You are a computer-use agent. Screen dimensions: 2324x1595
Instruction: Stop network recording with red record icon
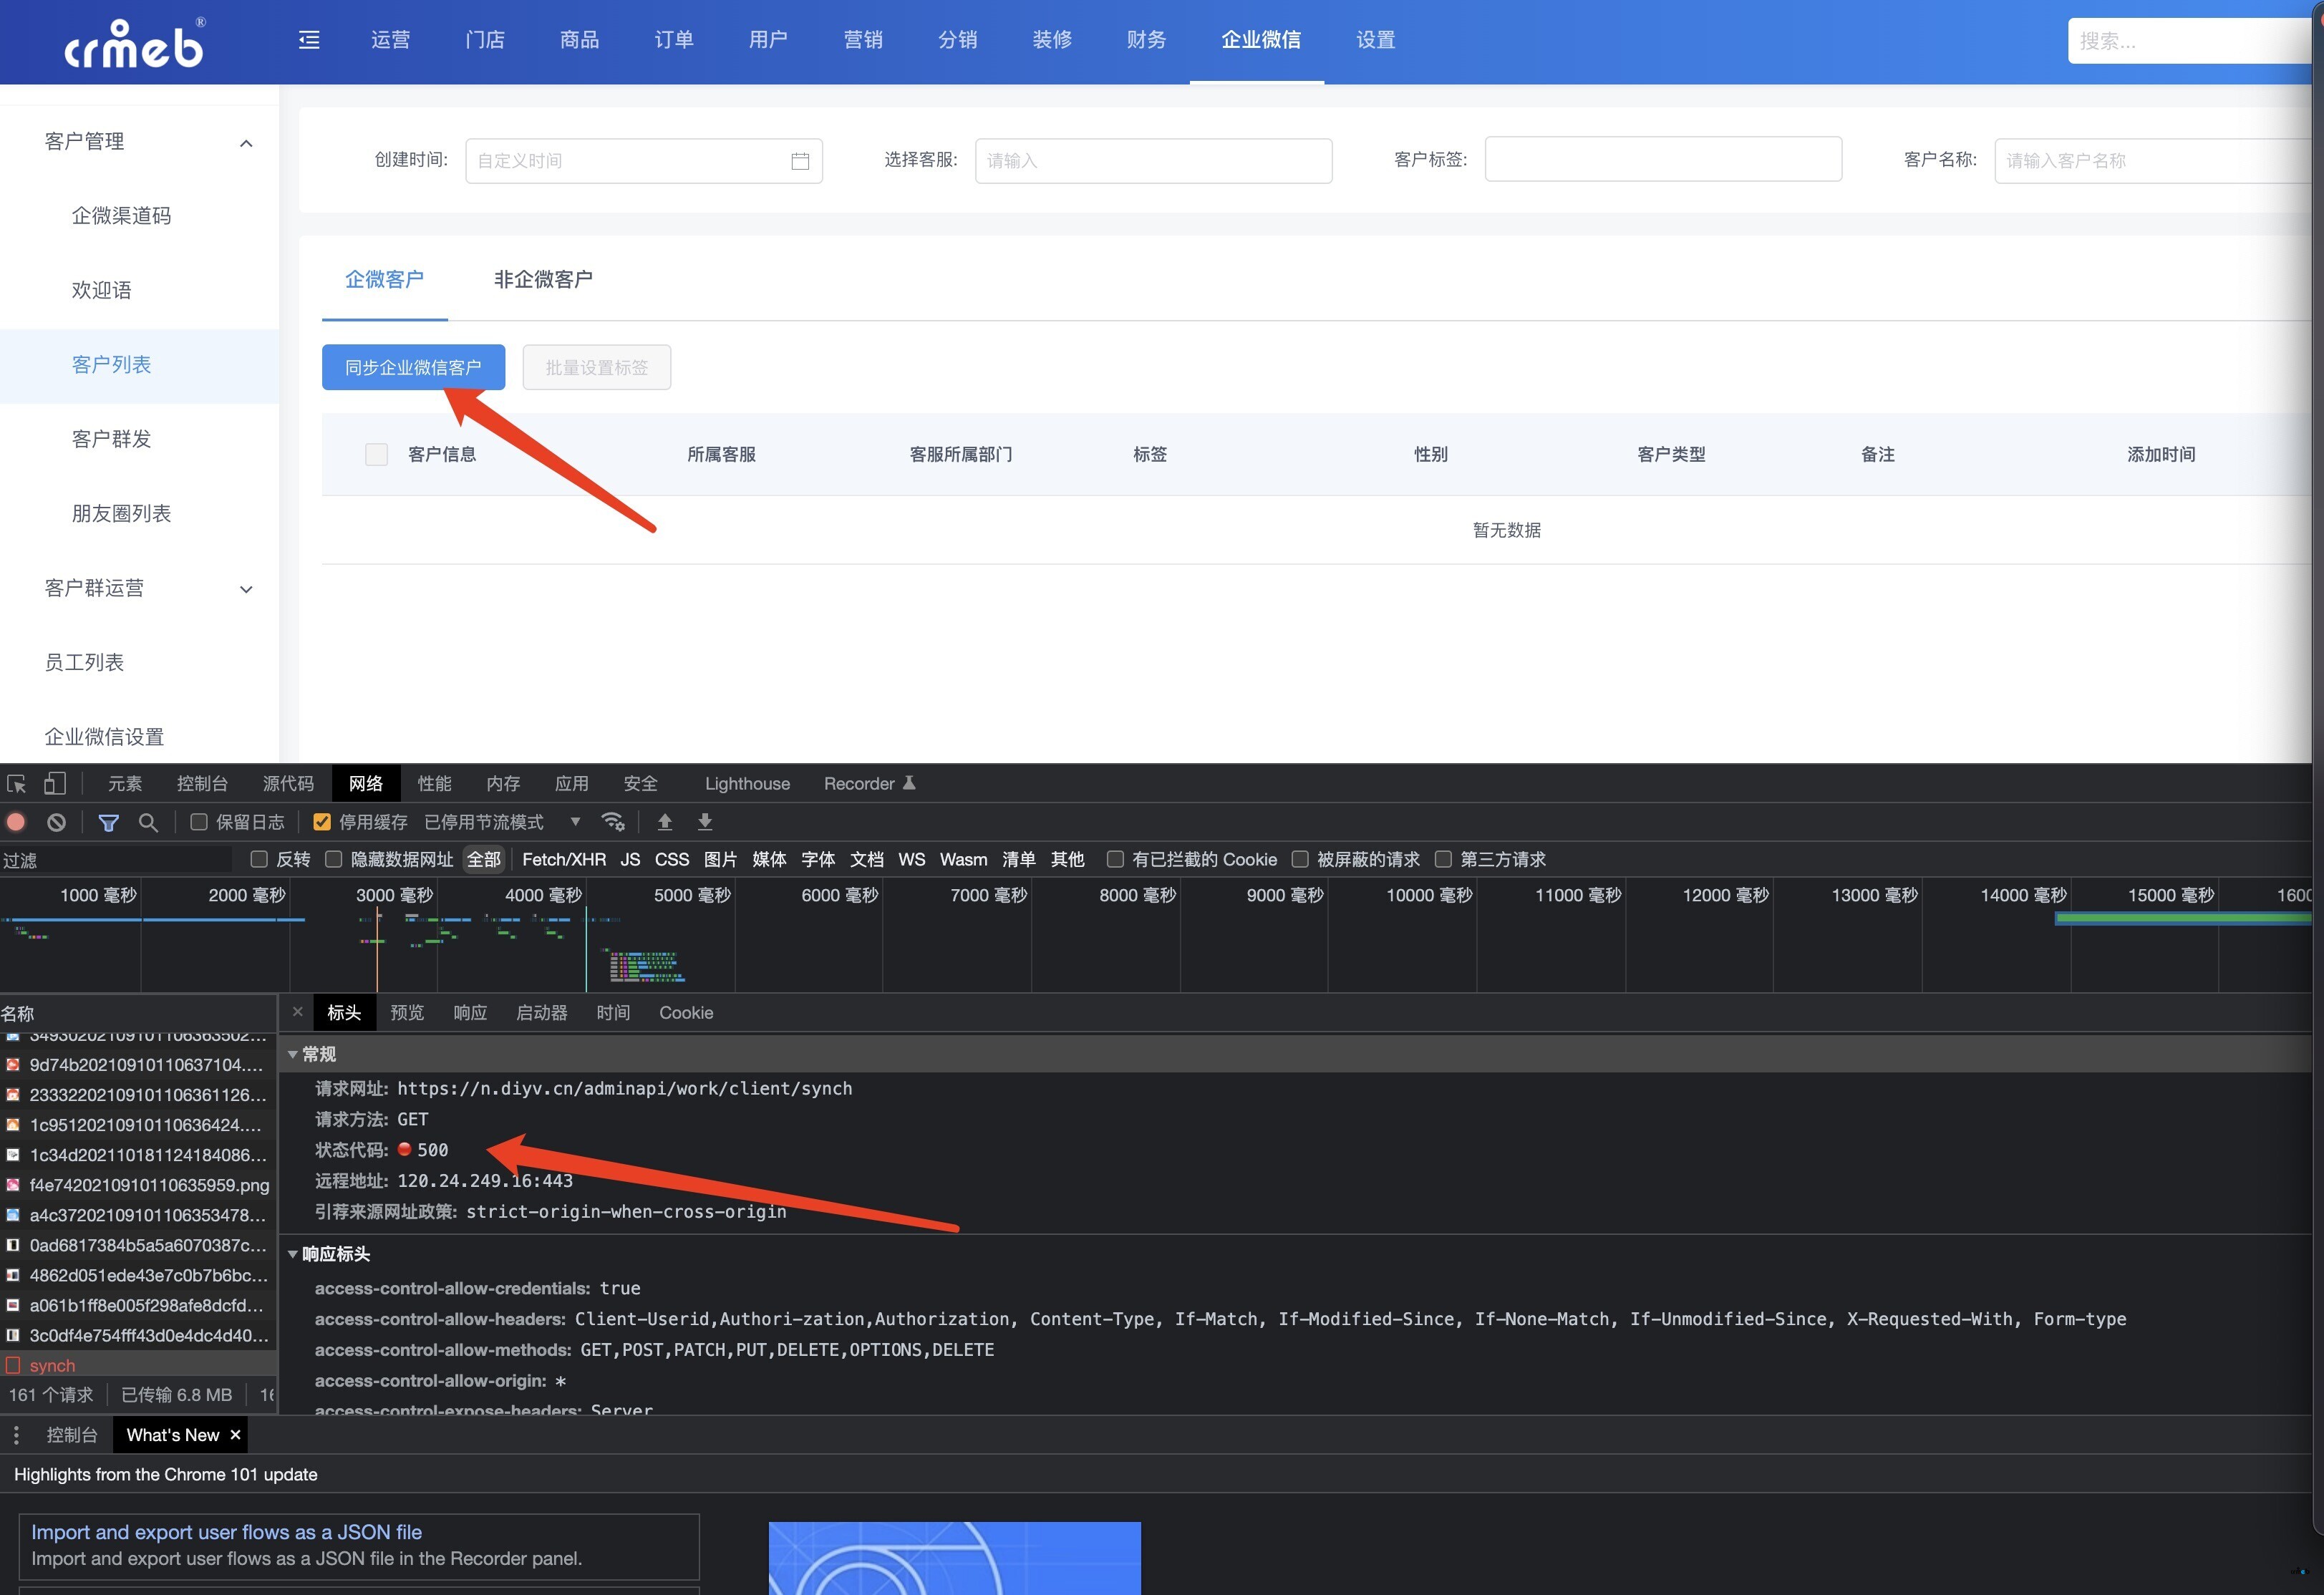(16, 822)
